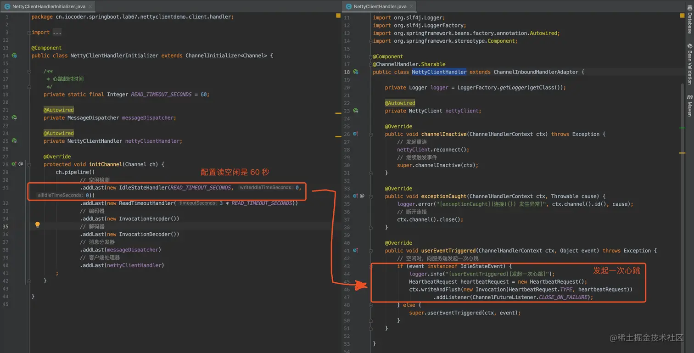
Task: Click override gutter icon beside exceptionCaught method
Action: [x=355, y=196]
